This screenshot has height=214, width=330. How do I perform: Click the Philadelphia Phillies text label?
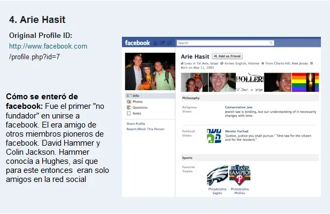click(240, 191)
